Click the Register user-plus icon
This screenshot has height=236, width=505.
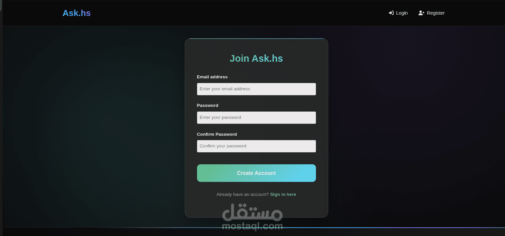[421, 13]
